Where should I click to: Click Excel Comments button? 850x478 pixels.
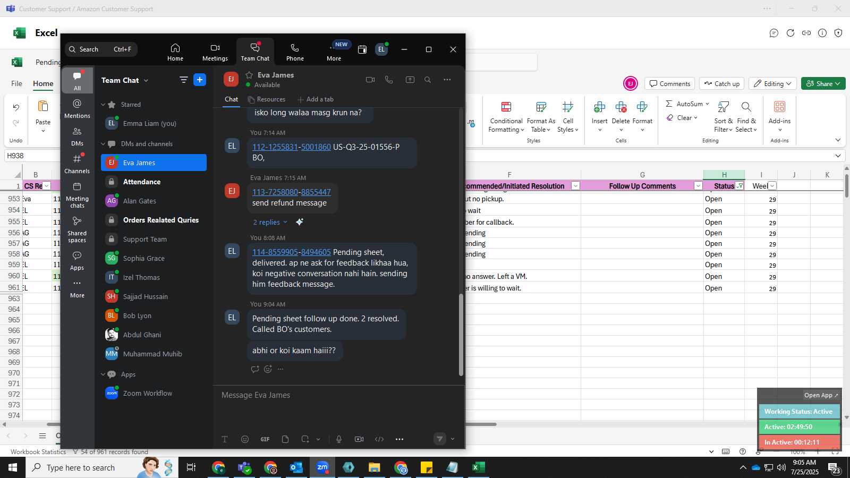(x=669, y=83)
